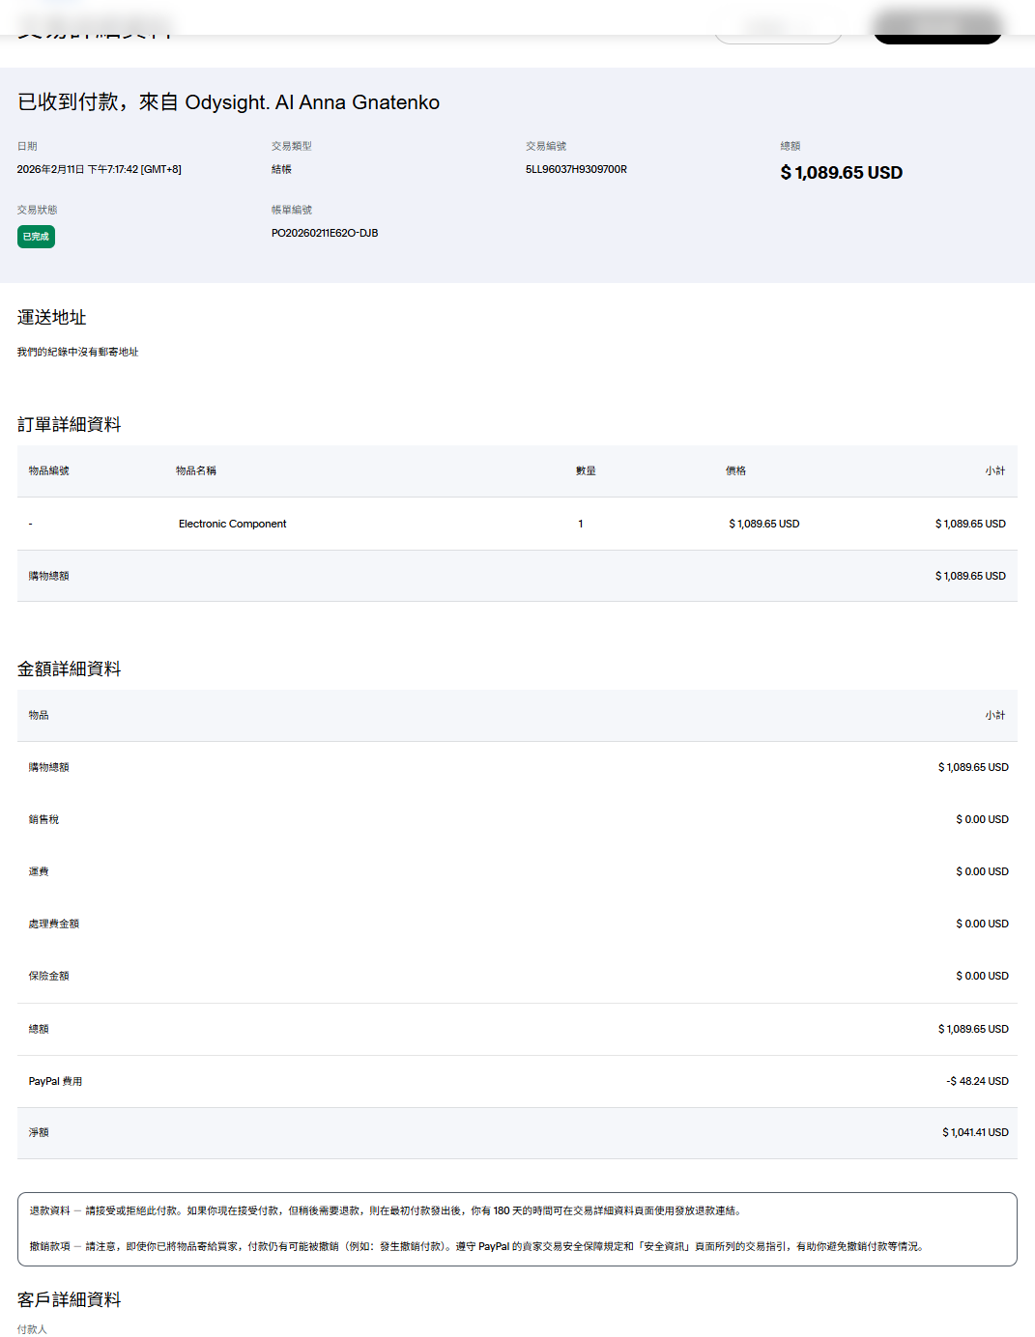Click the PayPal 費用 row label

[x=55, y=1081]
